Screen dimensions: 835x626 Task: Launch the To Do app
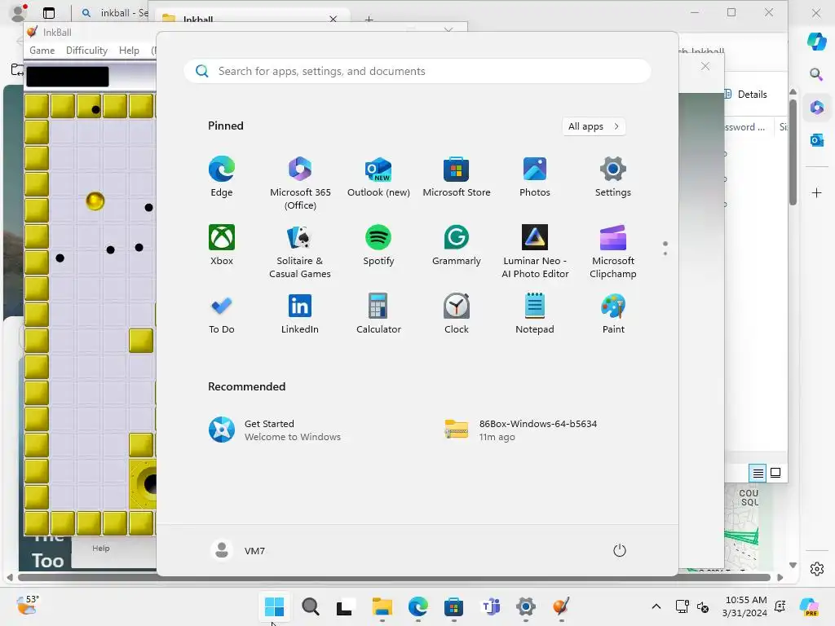[222, 314]
